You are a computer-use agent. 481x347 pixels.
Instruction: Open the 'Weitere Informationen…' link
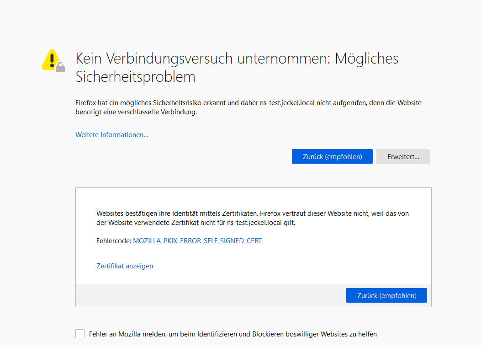(112, 135)
